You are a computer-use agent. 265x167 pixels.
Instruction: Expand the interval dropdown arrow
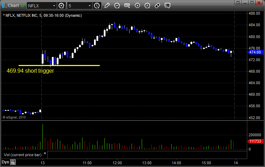click(x=90, y=6)
